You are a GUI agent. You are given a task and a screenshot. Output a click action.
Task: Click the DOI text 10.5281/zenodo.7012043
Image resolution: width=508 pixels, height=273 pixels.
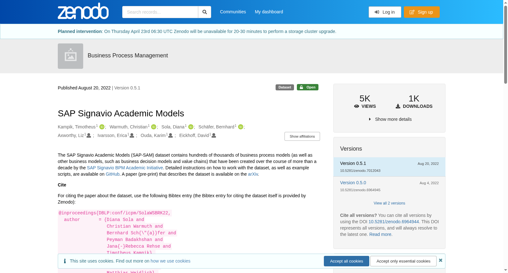360,171
